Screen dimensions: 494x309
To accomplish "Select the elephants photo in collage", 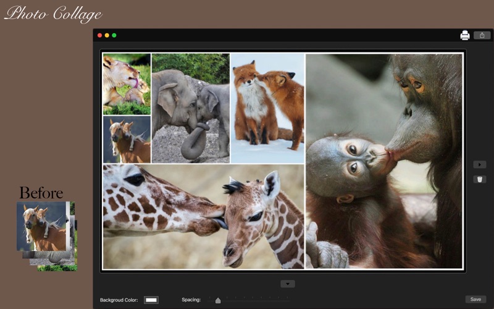I will [x=191, y=108].
